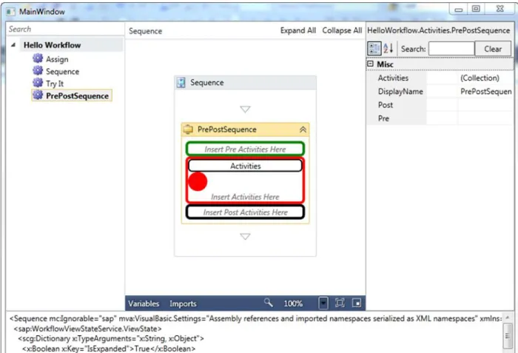Click Expand All

pyautogui.click(x=298, y=30)
